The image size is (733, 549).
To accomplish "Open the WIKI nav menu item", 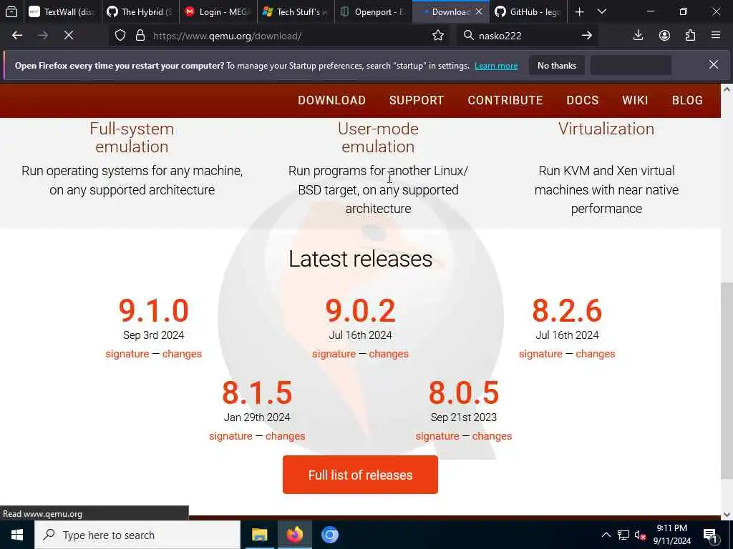I will point(635,100).
